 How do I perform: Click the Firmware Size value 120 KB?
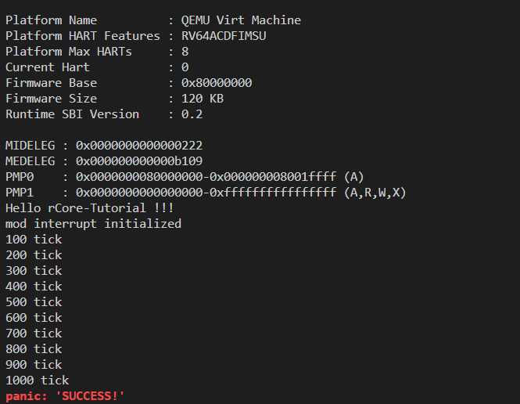202,99
